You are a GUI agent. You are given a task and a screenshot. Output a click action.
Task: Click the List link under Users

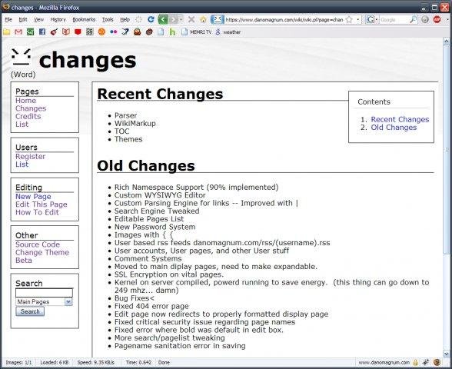pyautogui.click(x=22, y=164)
